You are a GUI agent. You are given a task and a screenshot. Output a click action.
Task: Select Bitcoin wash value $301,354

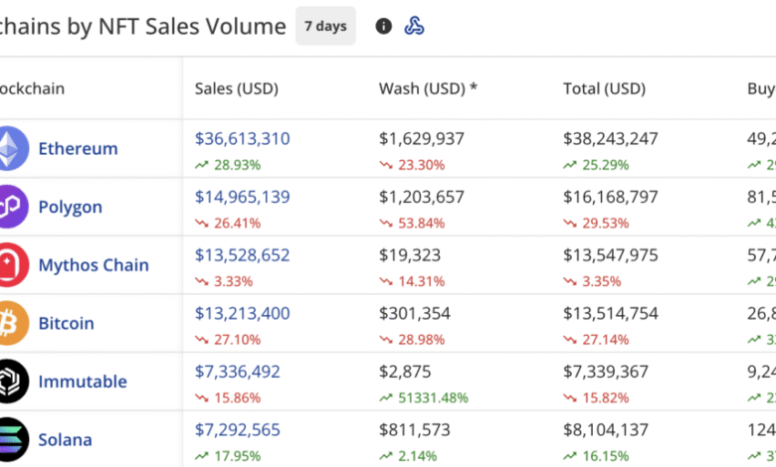pyautogui.click(x=415, y=313)
